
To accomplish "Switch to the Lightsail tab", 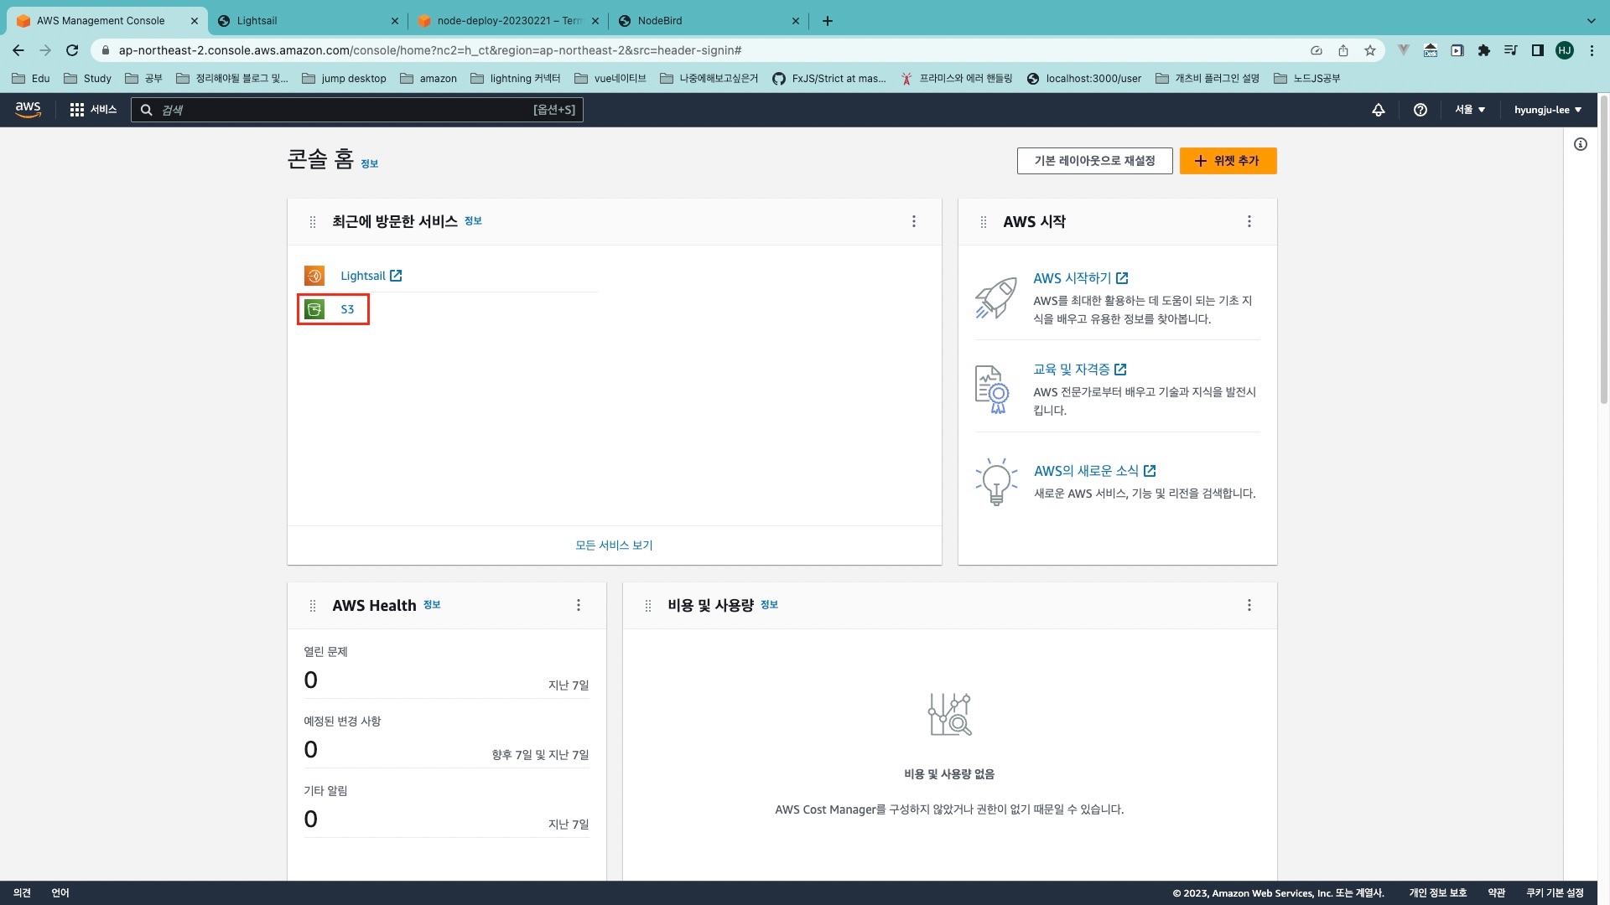I will pos(308,21).
